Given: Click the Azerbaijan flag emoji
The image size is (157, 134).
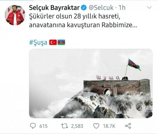Looking at the screenshot, I should [x=61, y=42].
